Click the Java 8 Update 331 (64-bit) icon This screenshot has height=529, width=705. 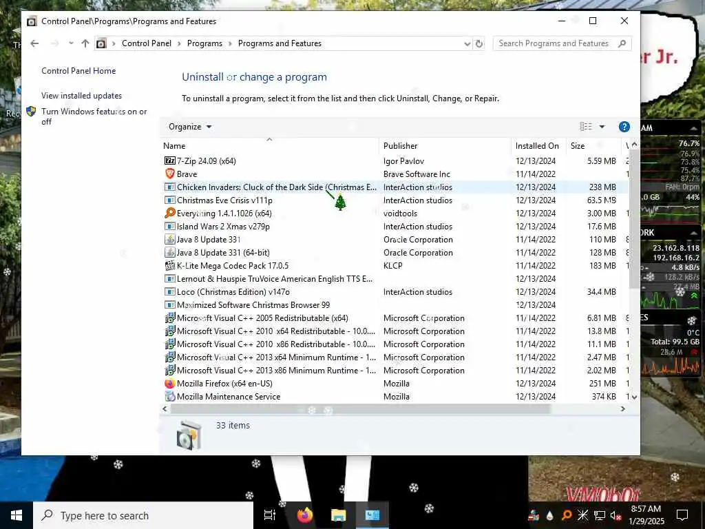[x=169, y=252]
